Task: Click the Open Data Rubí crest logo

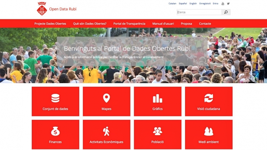Action: pos(42,9)
